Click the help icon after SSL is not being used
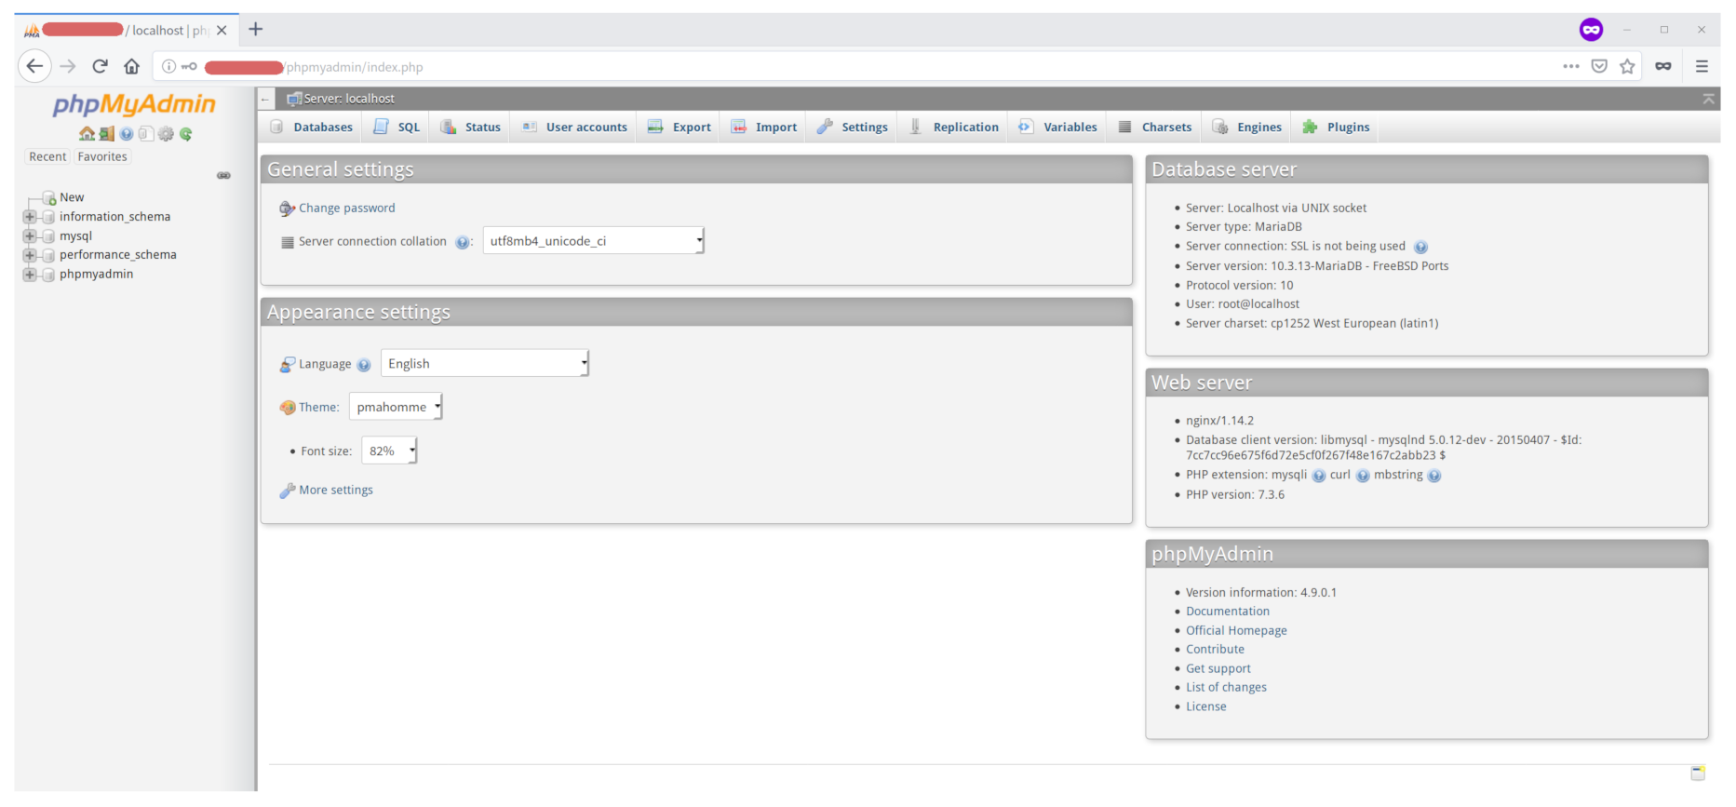The width and height of the screenshot is (1736, 807). pos(1420,247)
